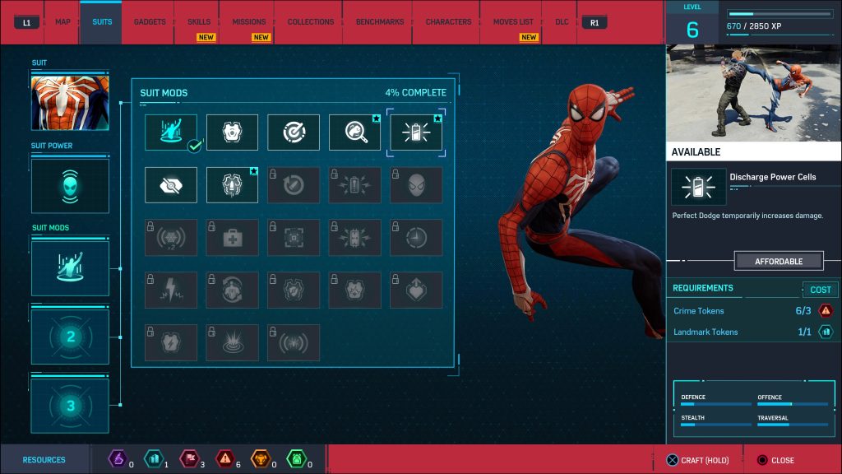Select the bullseye target suit mod
Screen dimensions: 842x474
[293, 132]
